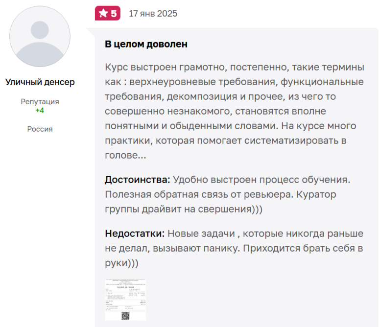Viewport: 379px width, 327px height.
Task: Click the number 5 in the rating badge
Action: 114,14
